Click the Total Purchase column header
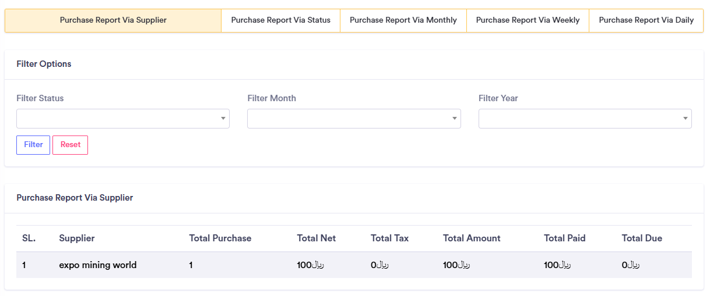 220,238
